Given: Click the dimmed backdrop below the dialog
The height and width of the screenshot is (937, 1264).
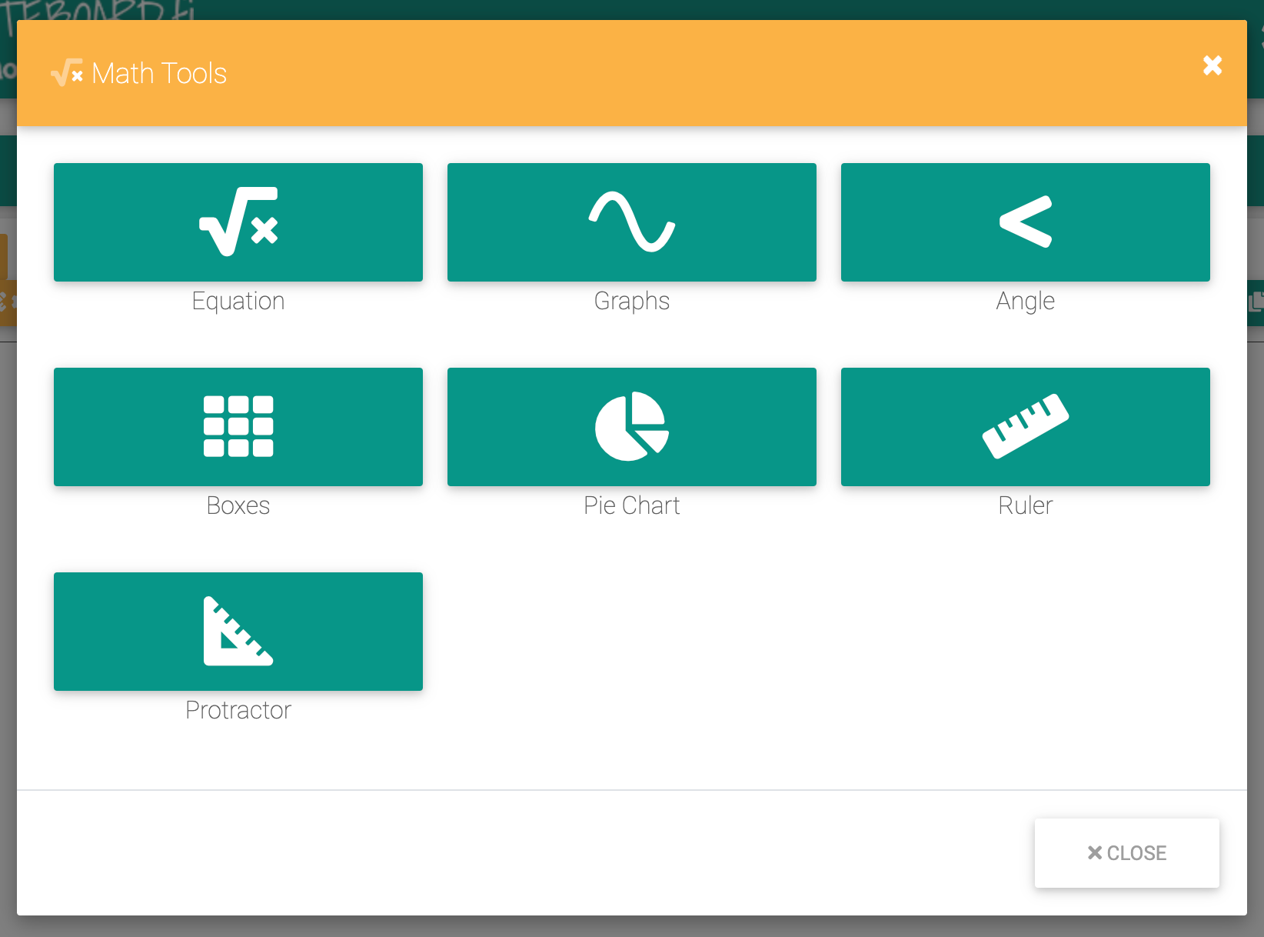Looking at the screenshot, I should [x=632, y=927].
